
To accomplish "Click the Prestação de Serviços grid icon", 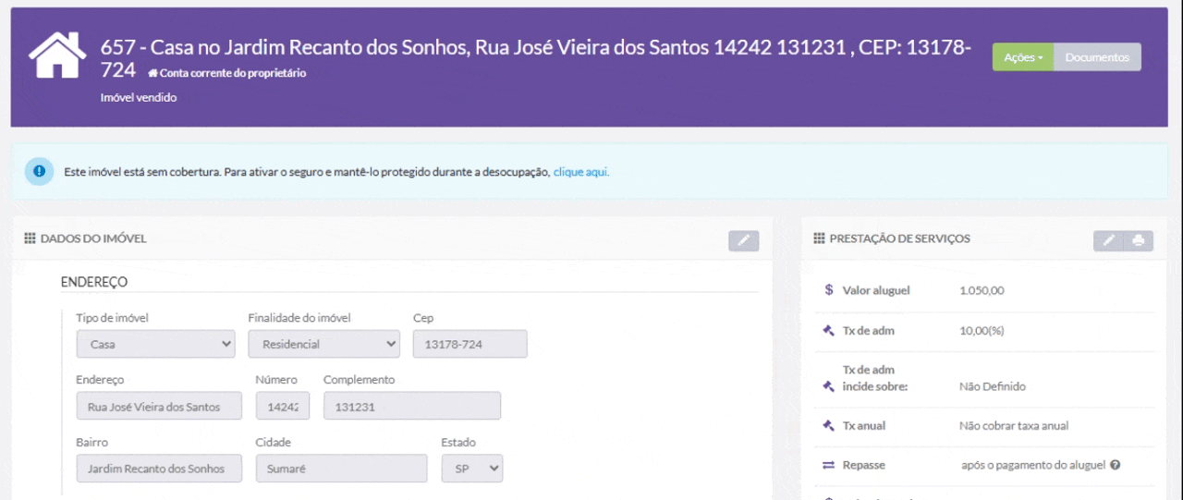I will point(819,238).
